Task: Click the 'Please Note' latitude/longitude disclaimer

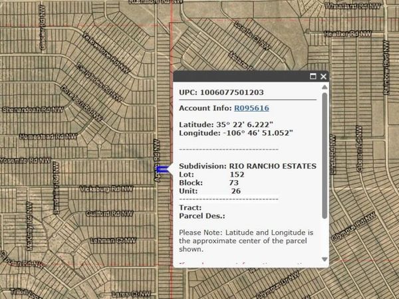Action: click(x=246, y=241)
